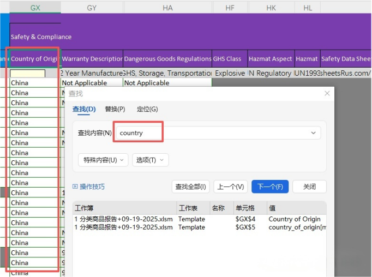Expand the search history dropdown arrow
This screenshot has height=277, width=372.
(313, 133)
